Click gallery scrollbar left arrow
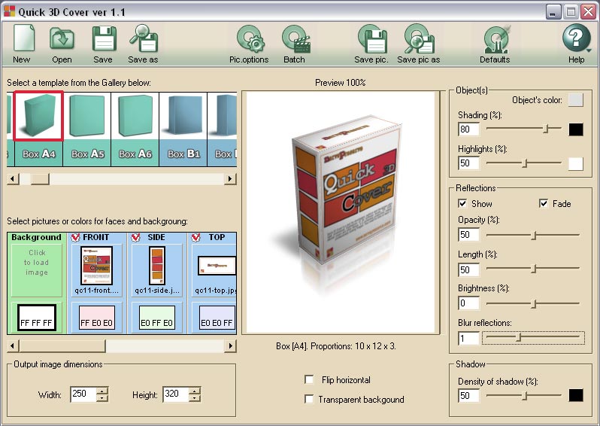 (x=13, y=178)
